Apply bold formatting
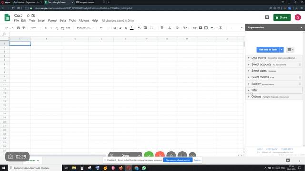 click(114, 28)
